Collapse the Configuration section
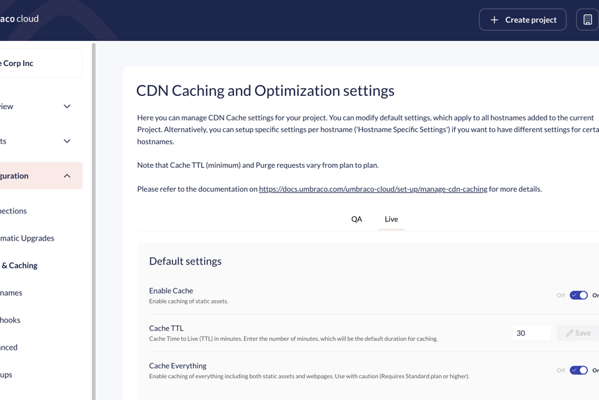The width and height of the screenshot is (599, 400). coord(66,176)
